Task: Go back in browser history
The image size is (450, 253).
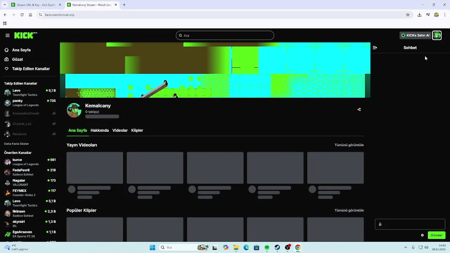Action: point(5,15)
